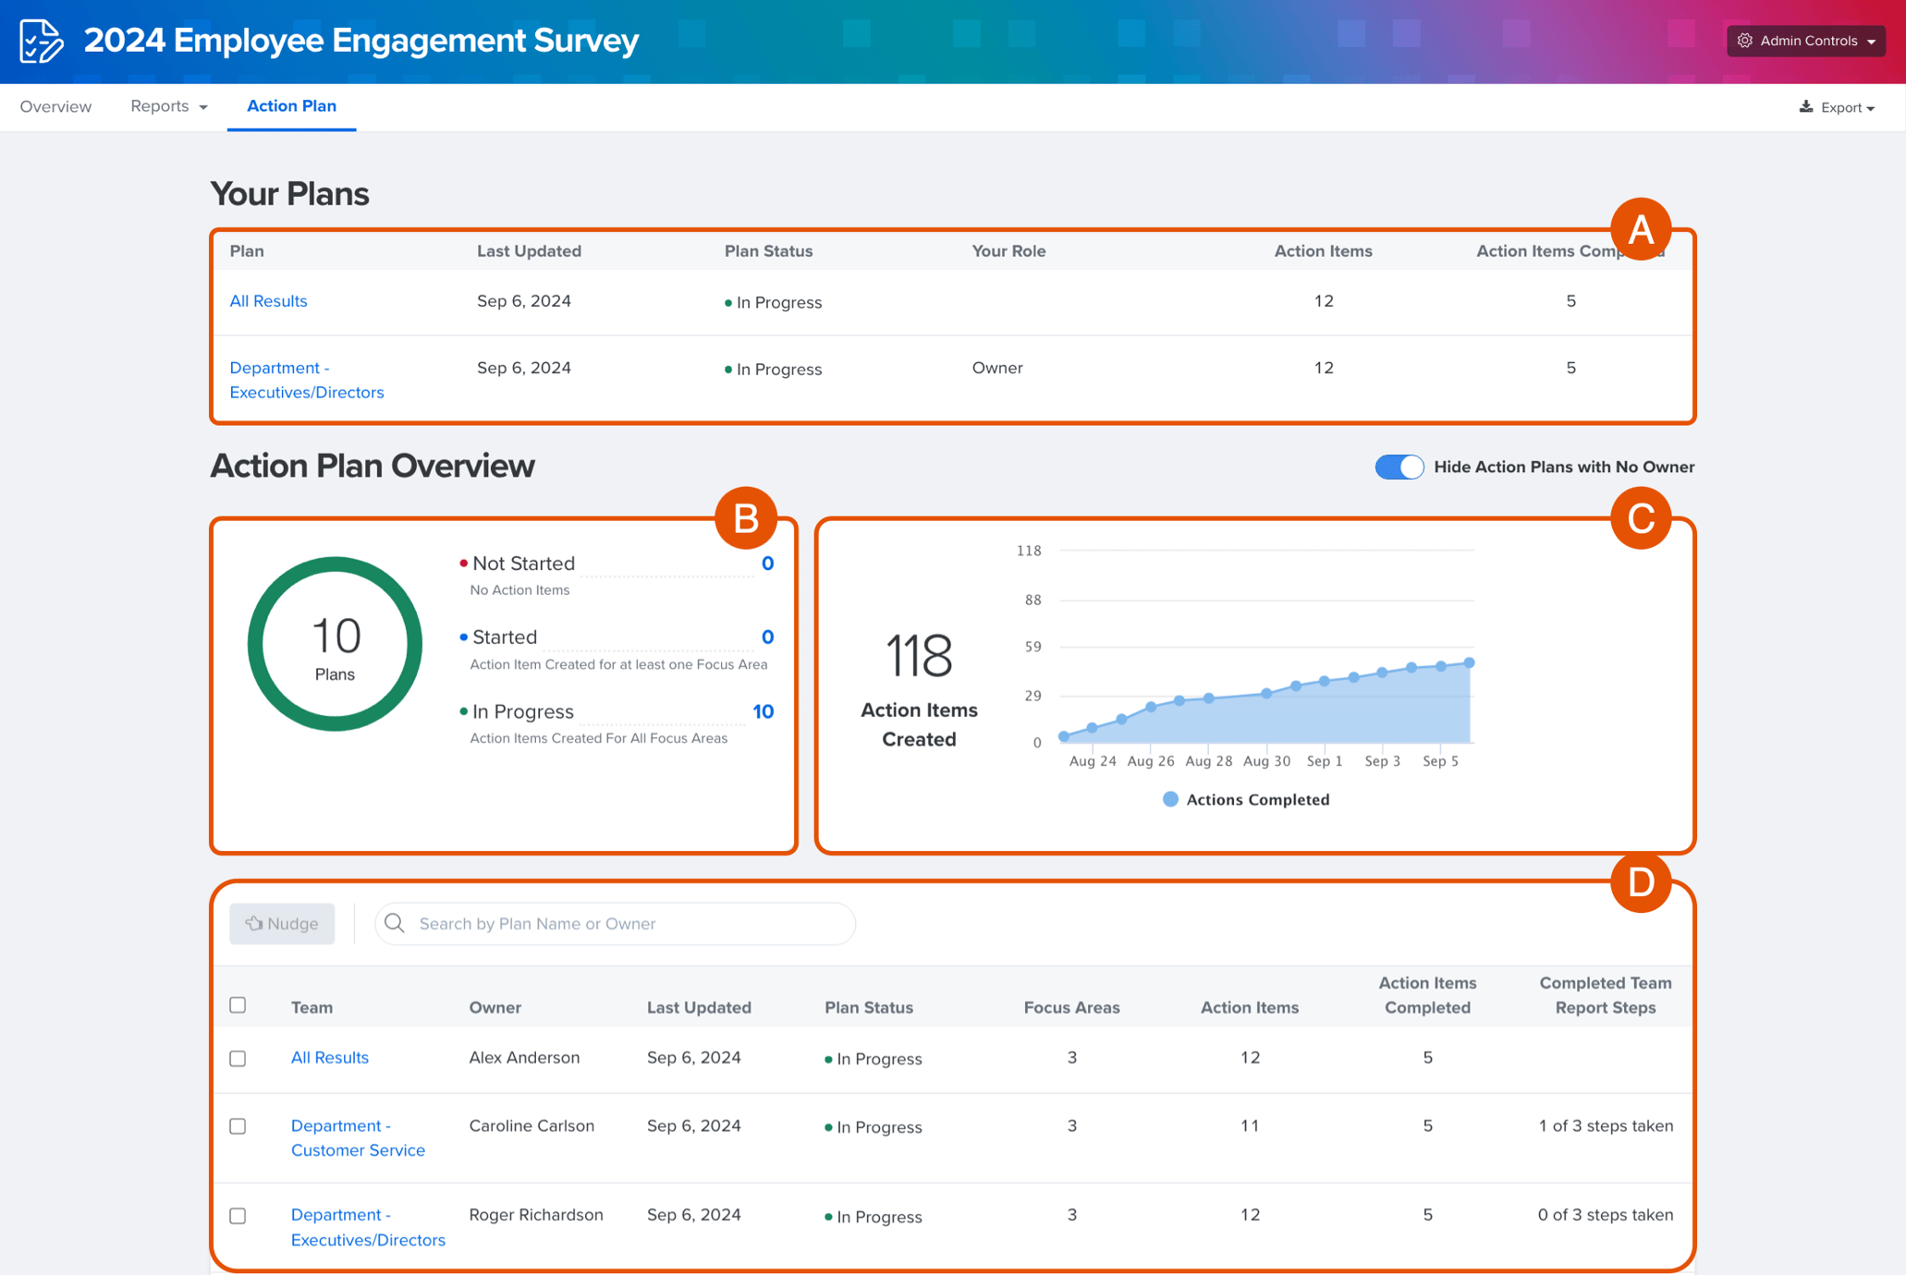
Task: Click the Admin Controls gear icon
Action: (x=1745, y=41)
